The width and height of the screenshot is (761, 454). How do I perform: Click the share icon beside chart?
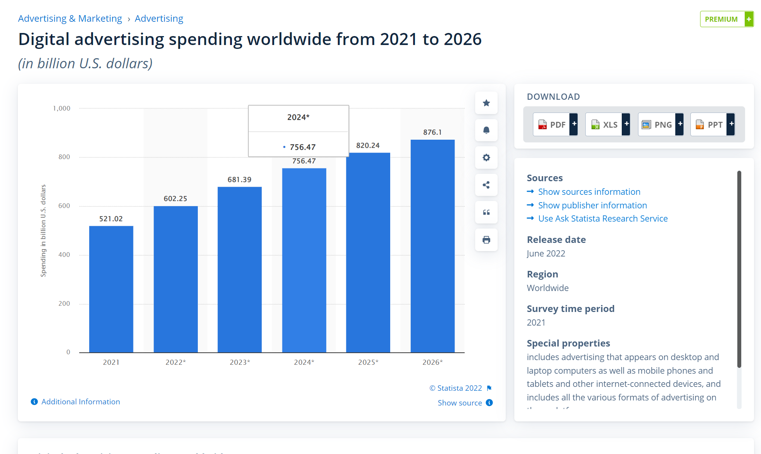(x=486, y=185)
